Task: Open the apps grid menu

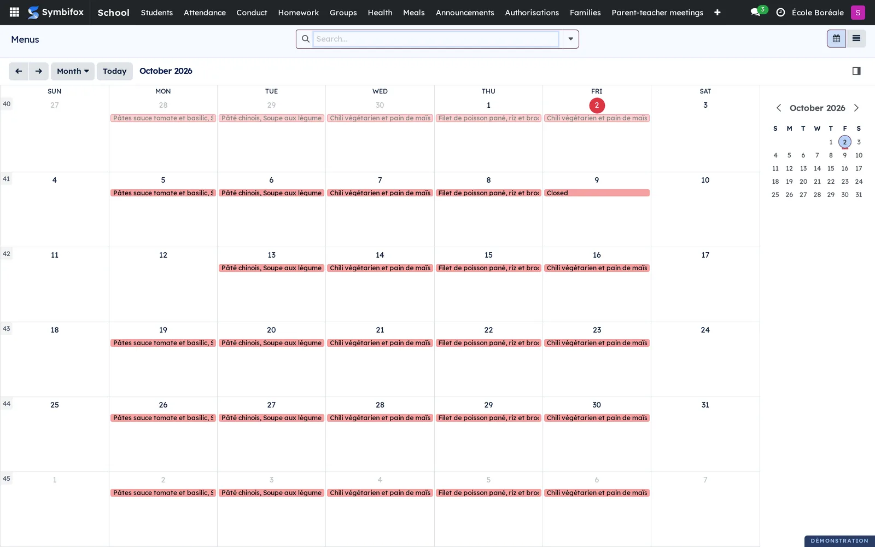Action: [14, 12]
